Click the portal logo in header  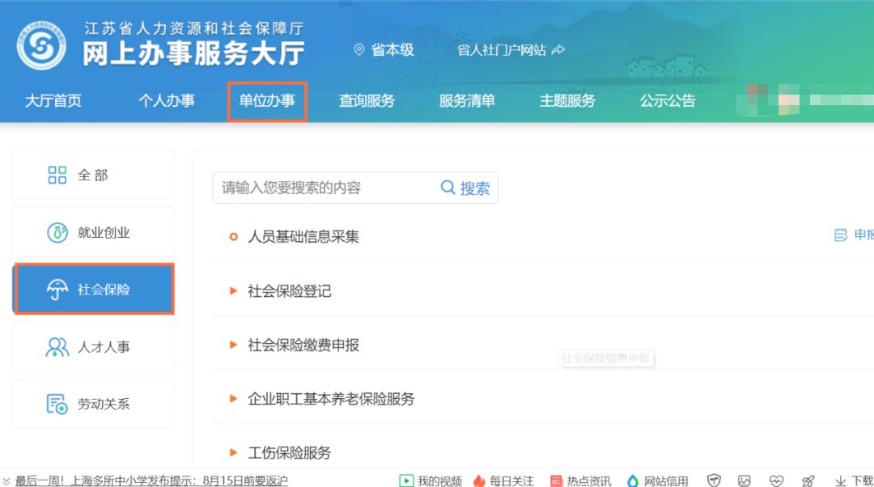pos(41,47)
